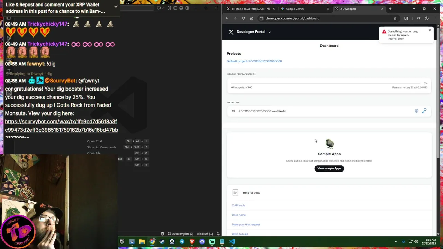The height and width of the screenshot is (249, 443).
Task: Open volume control in system tray
Action: [416, 241]
